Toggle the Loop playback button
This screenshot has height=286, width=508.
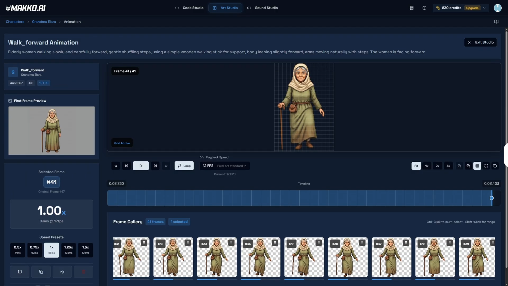pyautogui.click(x=184, y=166)
